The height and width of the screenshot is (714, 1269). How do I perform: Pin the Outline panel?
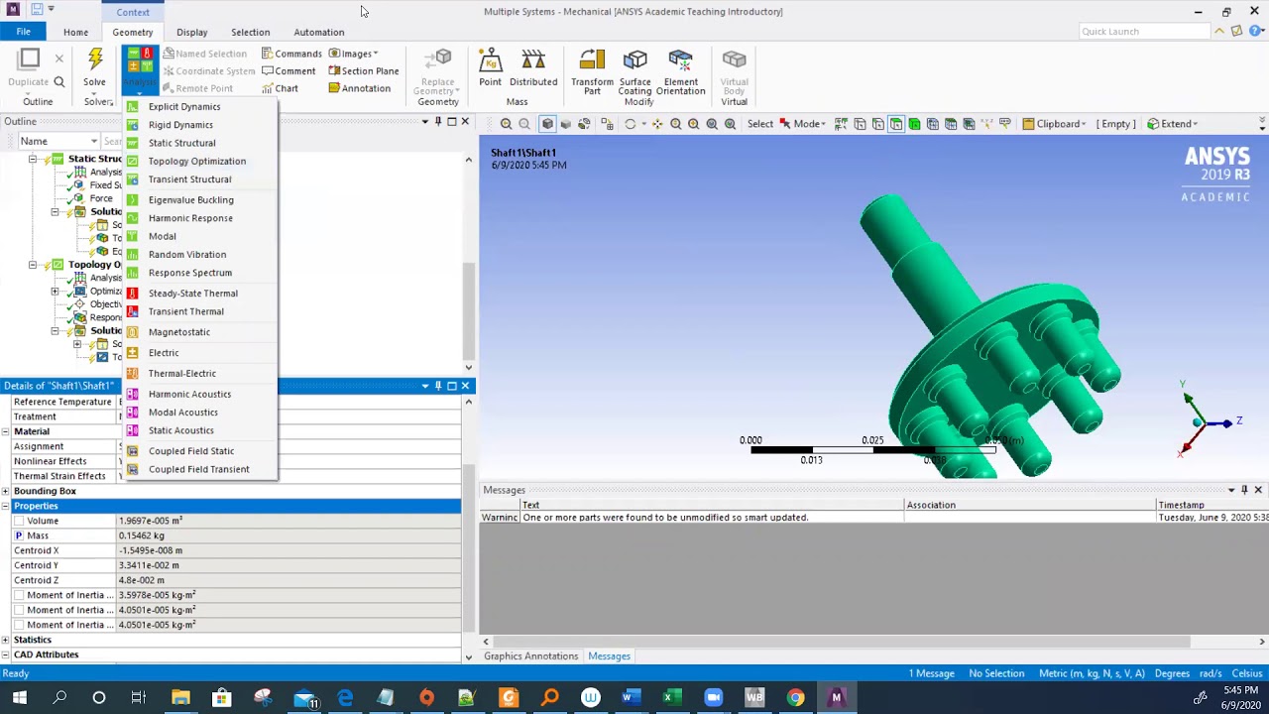(438, 122)
